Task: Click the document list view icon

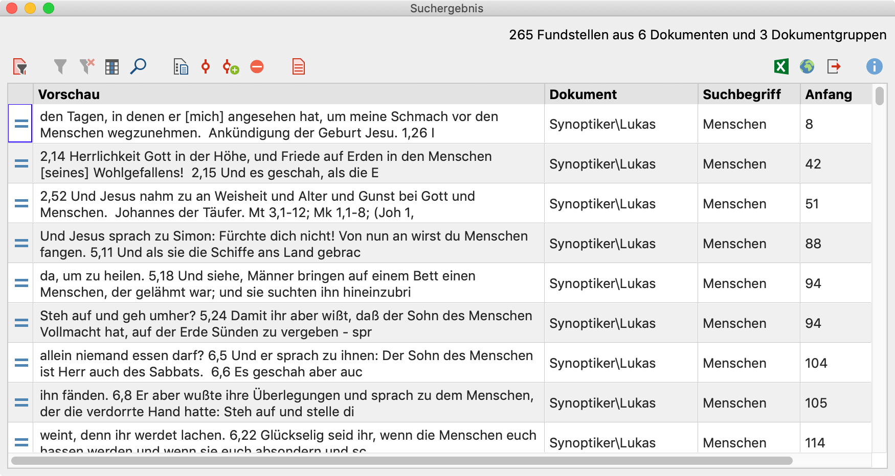Action: [x=181, y=67]
